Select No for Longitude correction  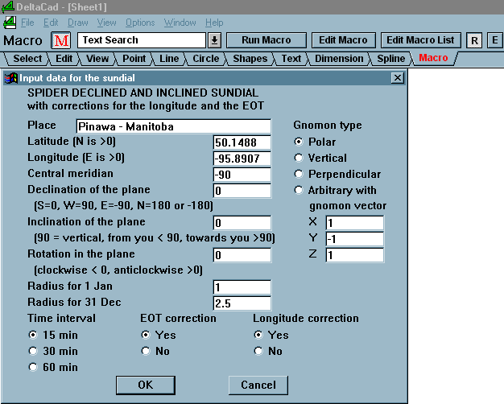coord(258,351)
